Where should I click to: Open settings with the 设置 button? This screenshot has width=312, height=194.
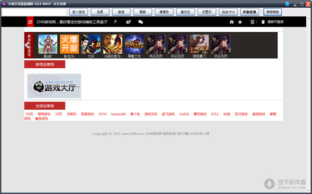click(x=207, y=12)
